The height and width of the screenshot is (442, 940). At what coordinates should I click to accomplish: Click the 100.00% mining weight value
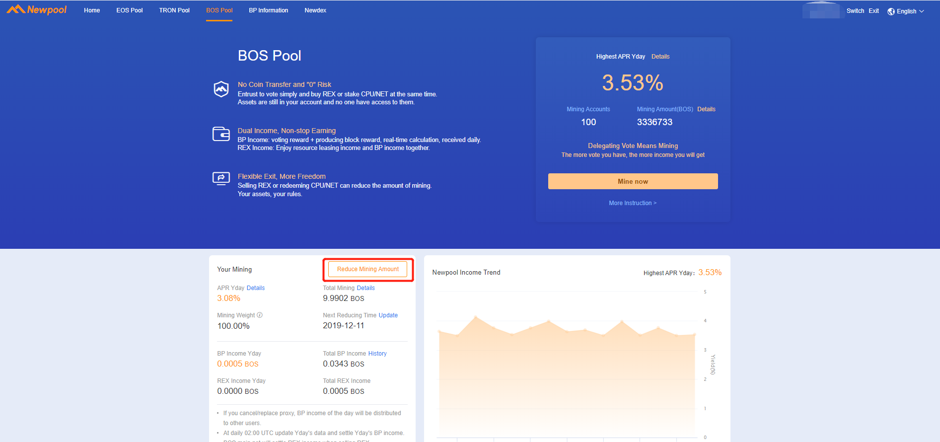(233, 326)
